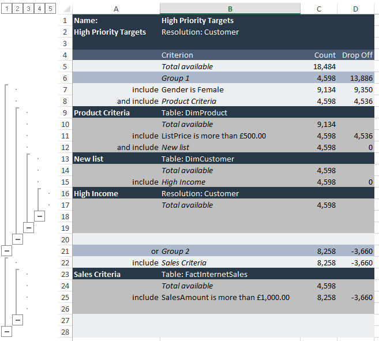Collapse the group ending at row 18
The width and height of the screenshot is (379, 341).
click(39, 216)
